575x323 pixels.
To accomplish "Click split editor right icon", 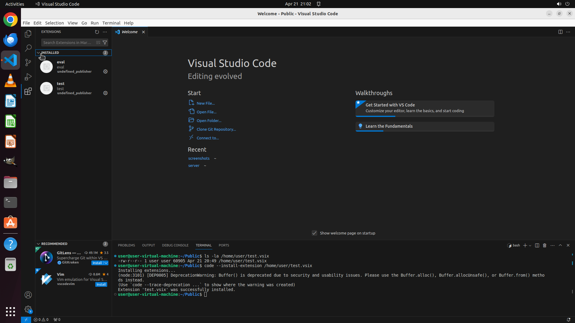I will (x=560, y=32).
